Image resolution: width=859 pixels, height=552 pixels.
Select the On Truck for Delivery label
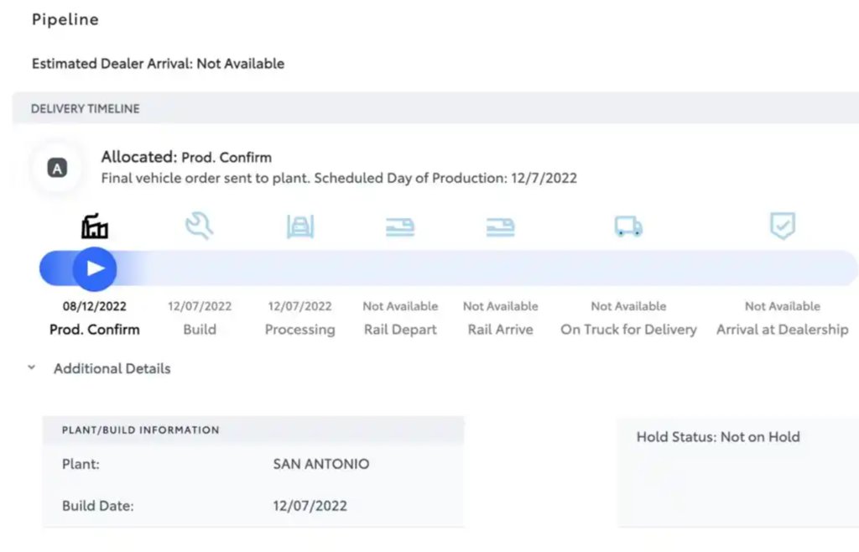(628, 330)
